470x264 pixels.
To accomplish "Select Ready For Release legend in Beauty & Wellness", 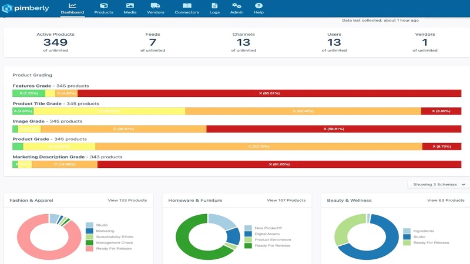I will coord(427,243).
